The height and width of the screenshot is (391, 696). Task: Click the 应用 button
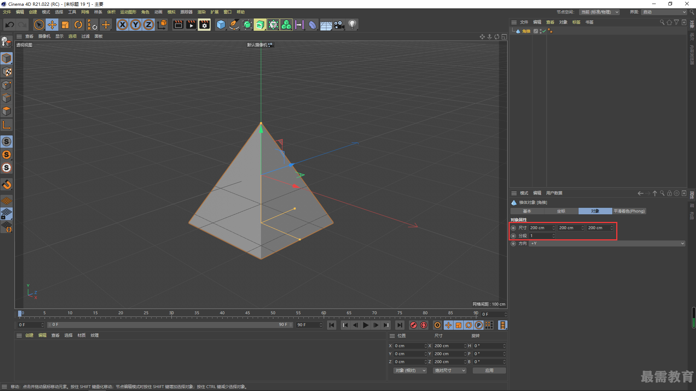489,370
